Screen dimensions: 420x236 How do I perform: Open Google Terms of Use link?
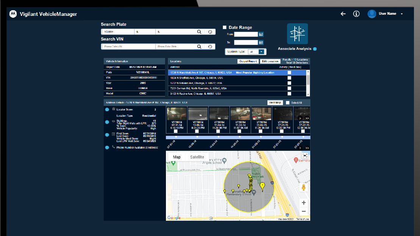click(x=303, y=219)
